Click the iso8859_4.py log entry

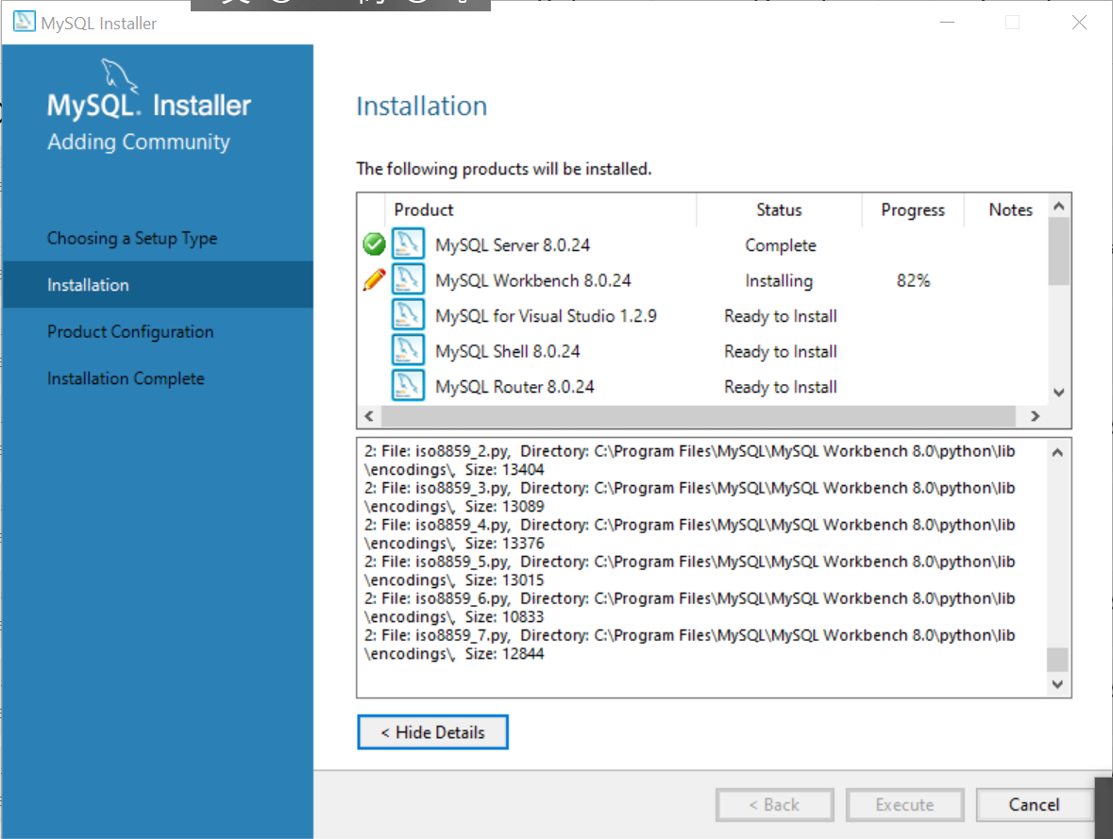coord(689,534)
